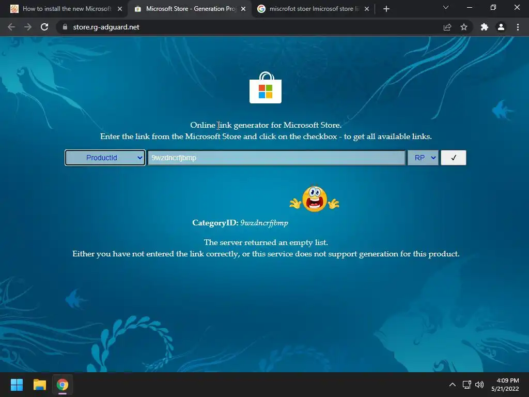
Task: Open Chrome's three-dot menu
Action: coord(518,27)
